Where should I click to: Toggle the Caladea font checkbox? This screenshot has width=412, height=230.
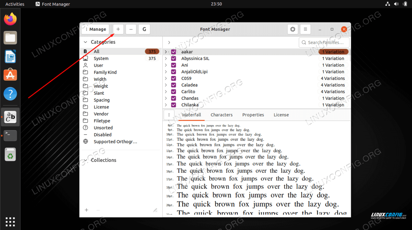pyautogui.click(x=173, y=85)
